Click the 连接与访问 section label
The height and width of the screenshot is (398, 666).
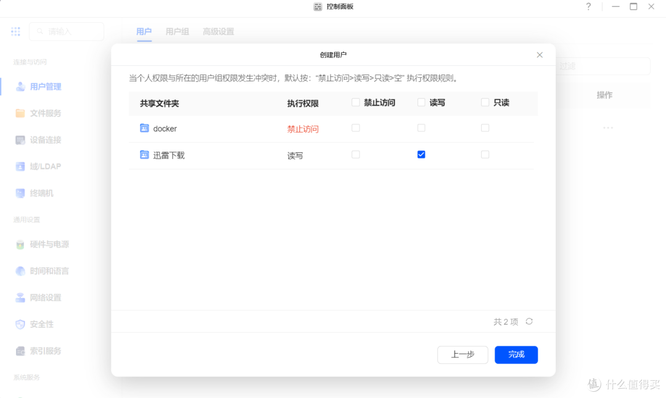click(x=30, y=62)
